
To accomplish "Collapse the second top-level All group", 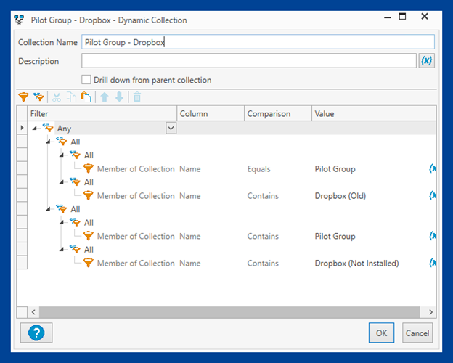I will coord(48,209).
